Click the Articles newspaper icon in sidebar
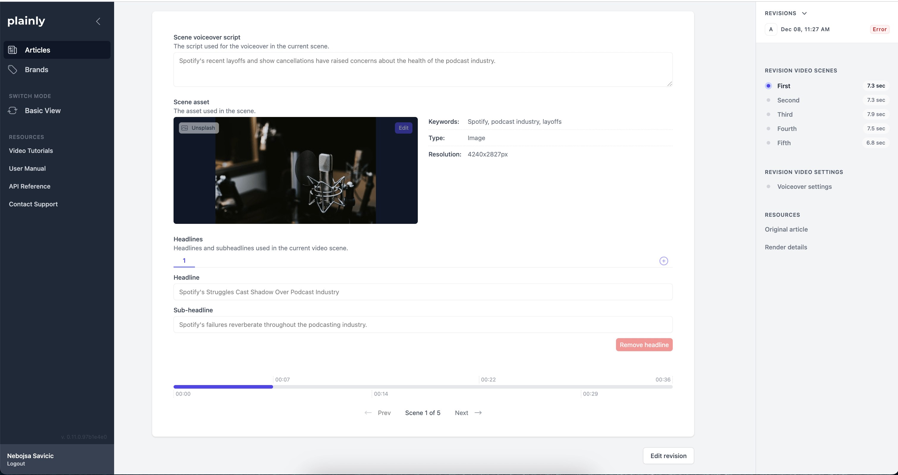This screenshot has height=475, width=898. click(x=12, y=50)
